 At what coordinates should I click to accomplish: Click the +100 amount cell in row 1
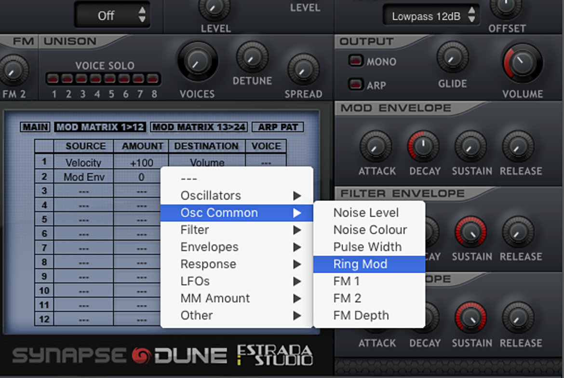tap(141, 162)
